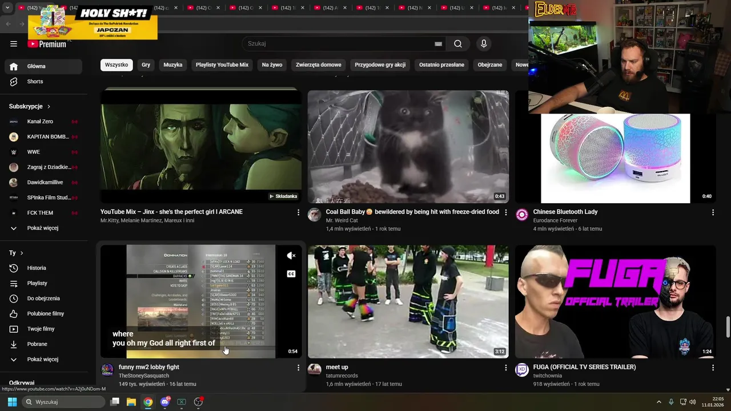Select the Obejrzane filter chip
The image size is (731, 411).
pos(490,65)
